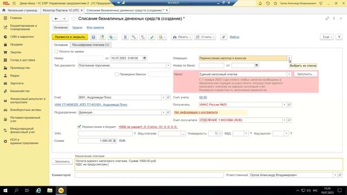
Task: Open the history clock icon
Action: (268, 3)
